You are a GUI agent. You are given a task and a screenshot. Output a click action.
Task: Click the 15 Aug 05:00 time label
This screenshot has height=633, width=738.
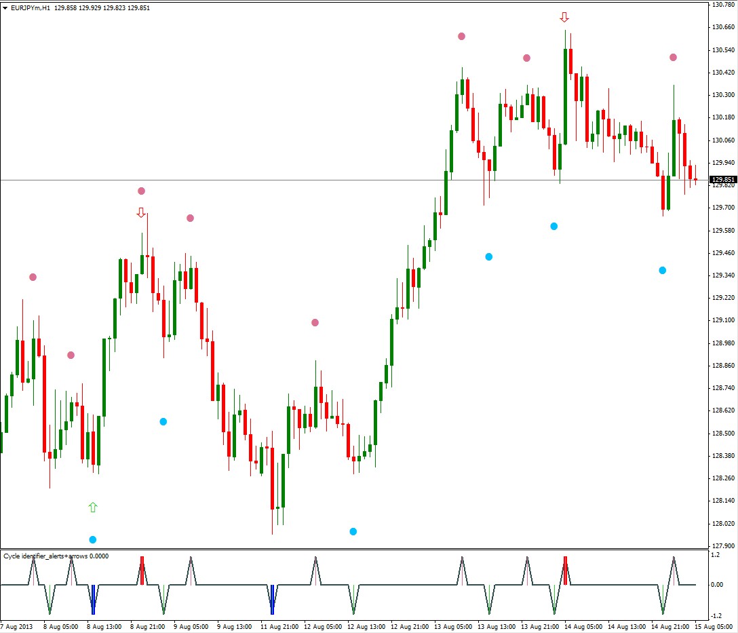point(714,627)
